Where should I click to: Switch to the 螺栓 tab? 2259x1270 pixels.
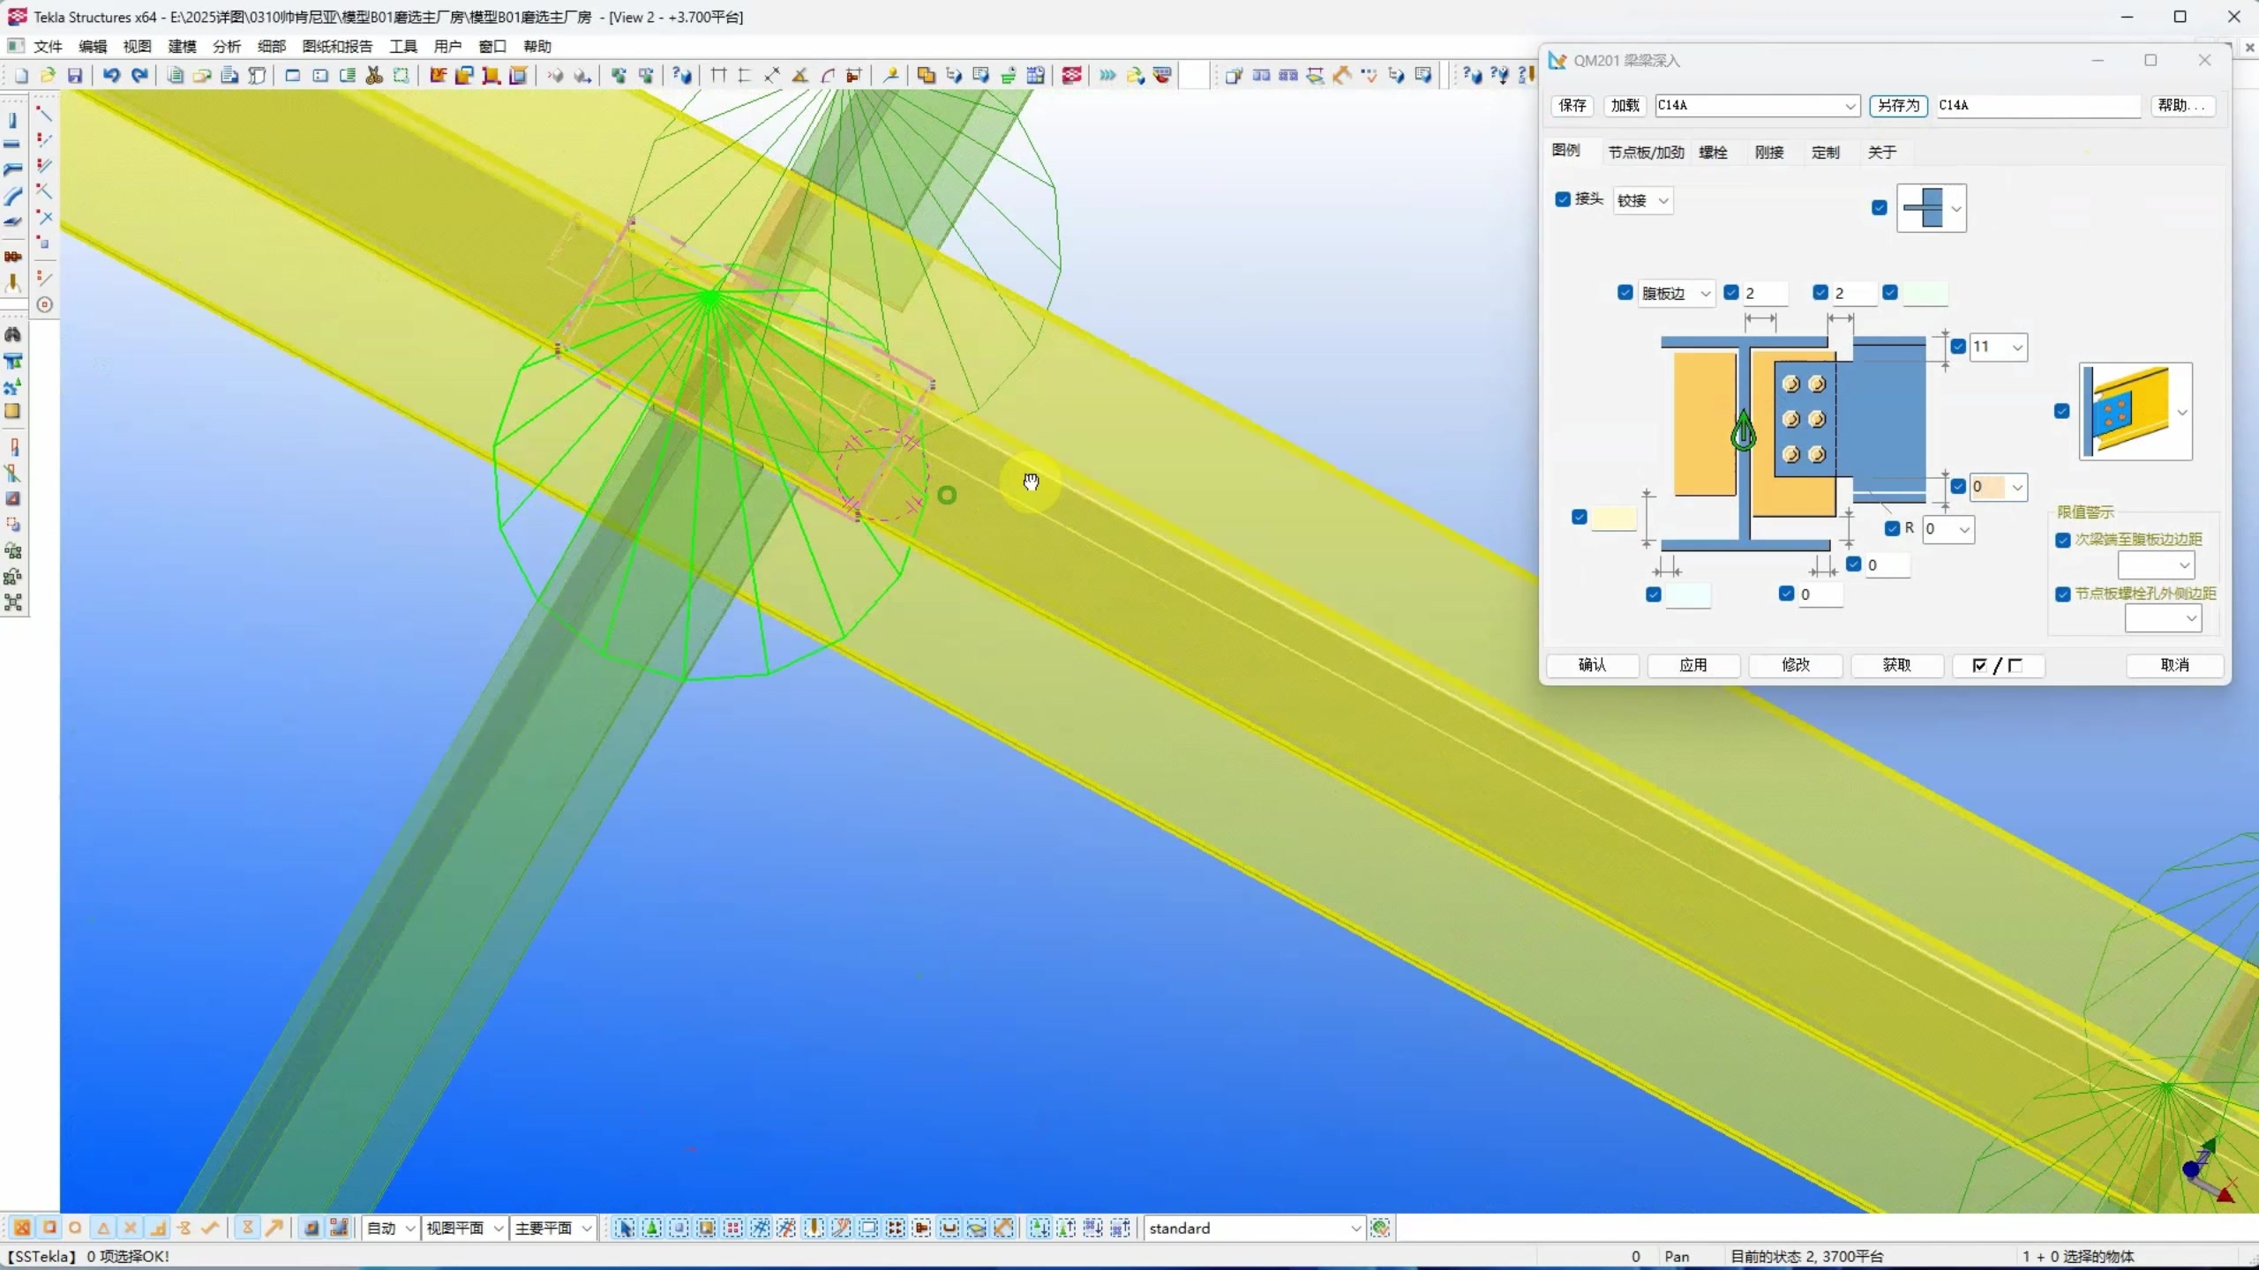tap(1713, 153)
